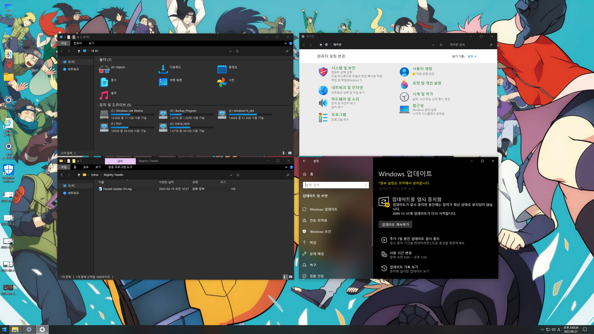Expand address history dropdown in 내 PC window
Image resolution: width=594 pixels, height=334 pixels.
230,51
